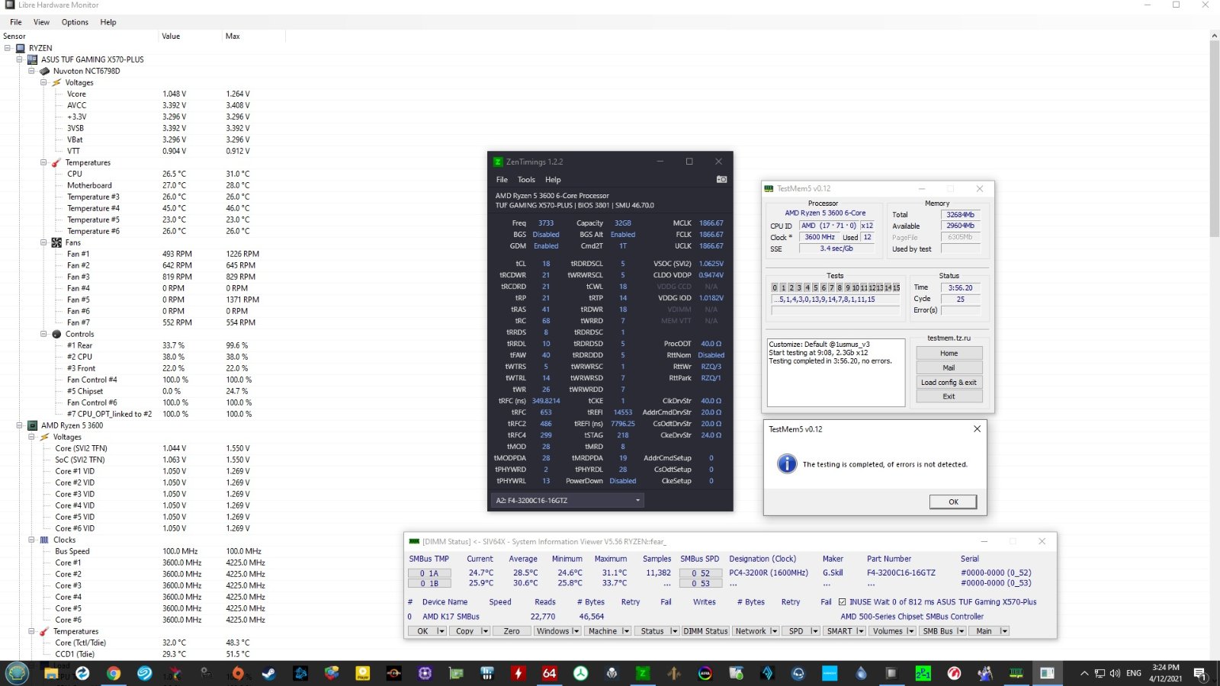Click the ENG language indicator
The height and width of the screenshot is (686, 1220).
(x=1134, y=673)
